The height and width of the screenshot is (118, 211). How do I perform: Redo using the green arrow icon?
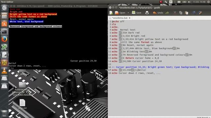click(x=167, y=13)
